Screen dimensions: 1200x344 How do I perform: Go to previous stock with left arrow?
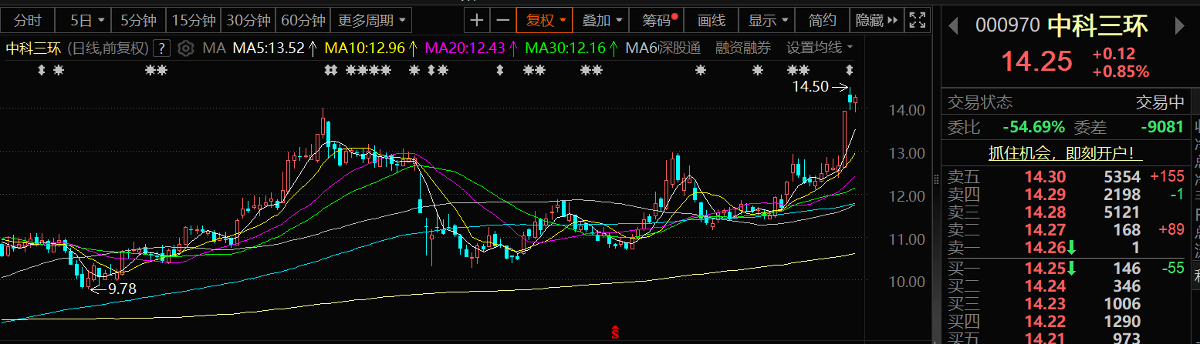point(954,25)
